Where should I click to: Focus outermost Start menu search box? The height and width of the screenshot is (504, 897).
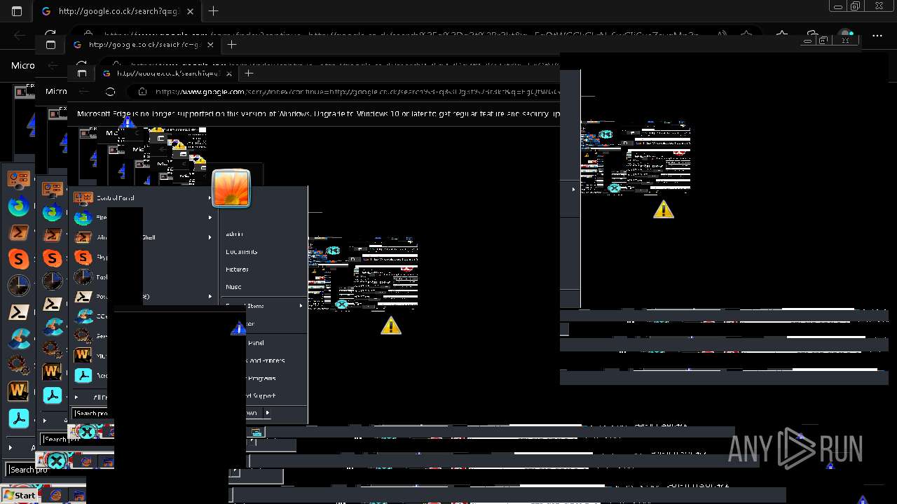tap(46, 470)
